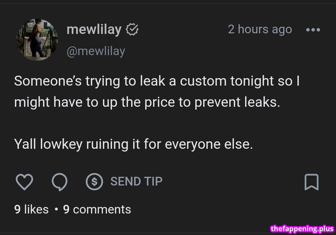Click the "Yall lowkey ruining it" sentence

[x=133, y=144]
